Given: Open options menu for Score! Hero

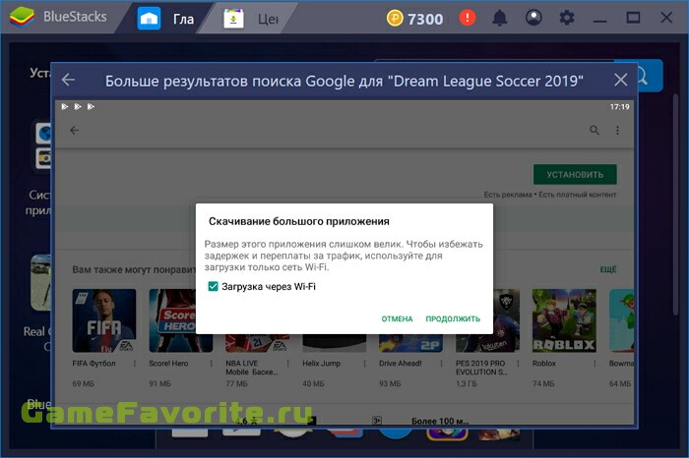Looking at the screenshot, I should (x=211, y=364).
